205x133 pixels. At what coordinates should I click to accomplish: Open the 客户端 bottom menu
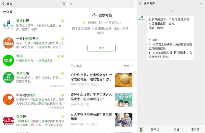tap(155, 129)
